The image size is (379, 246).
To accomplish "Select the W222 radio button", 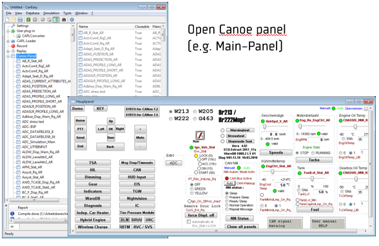I will (x=171, y=119).
